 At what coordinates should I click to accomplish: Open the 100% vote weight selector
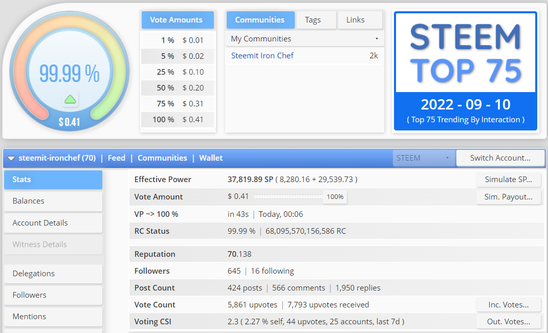(x=335, y=197)
